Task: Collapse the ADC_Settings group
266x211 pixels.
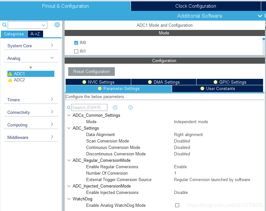Action: pyautogui.click(x=69, y=128)
